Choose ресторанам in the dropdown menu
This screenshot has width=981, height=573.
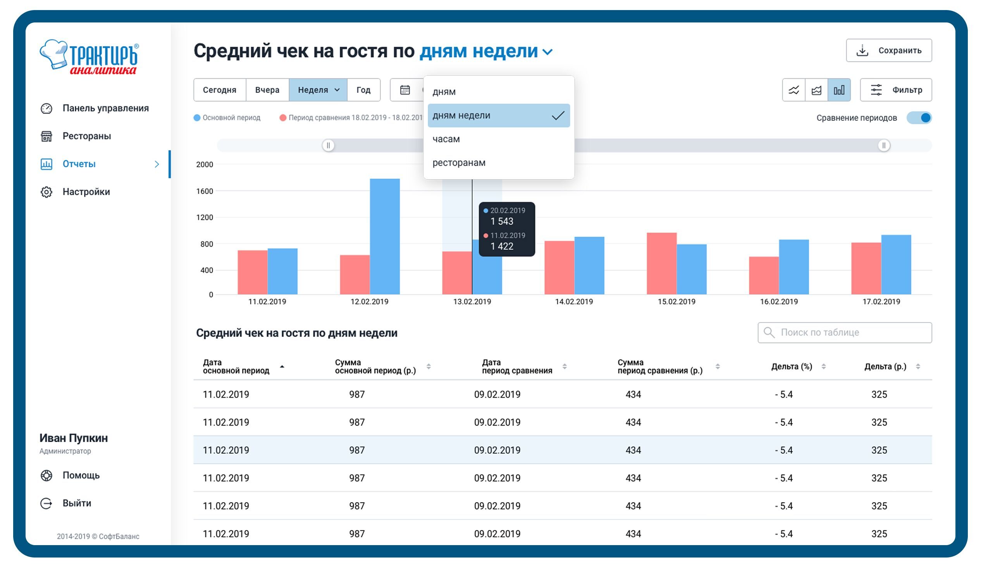459,163
